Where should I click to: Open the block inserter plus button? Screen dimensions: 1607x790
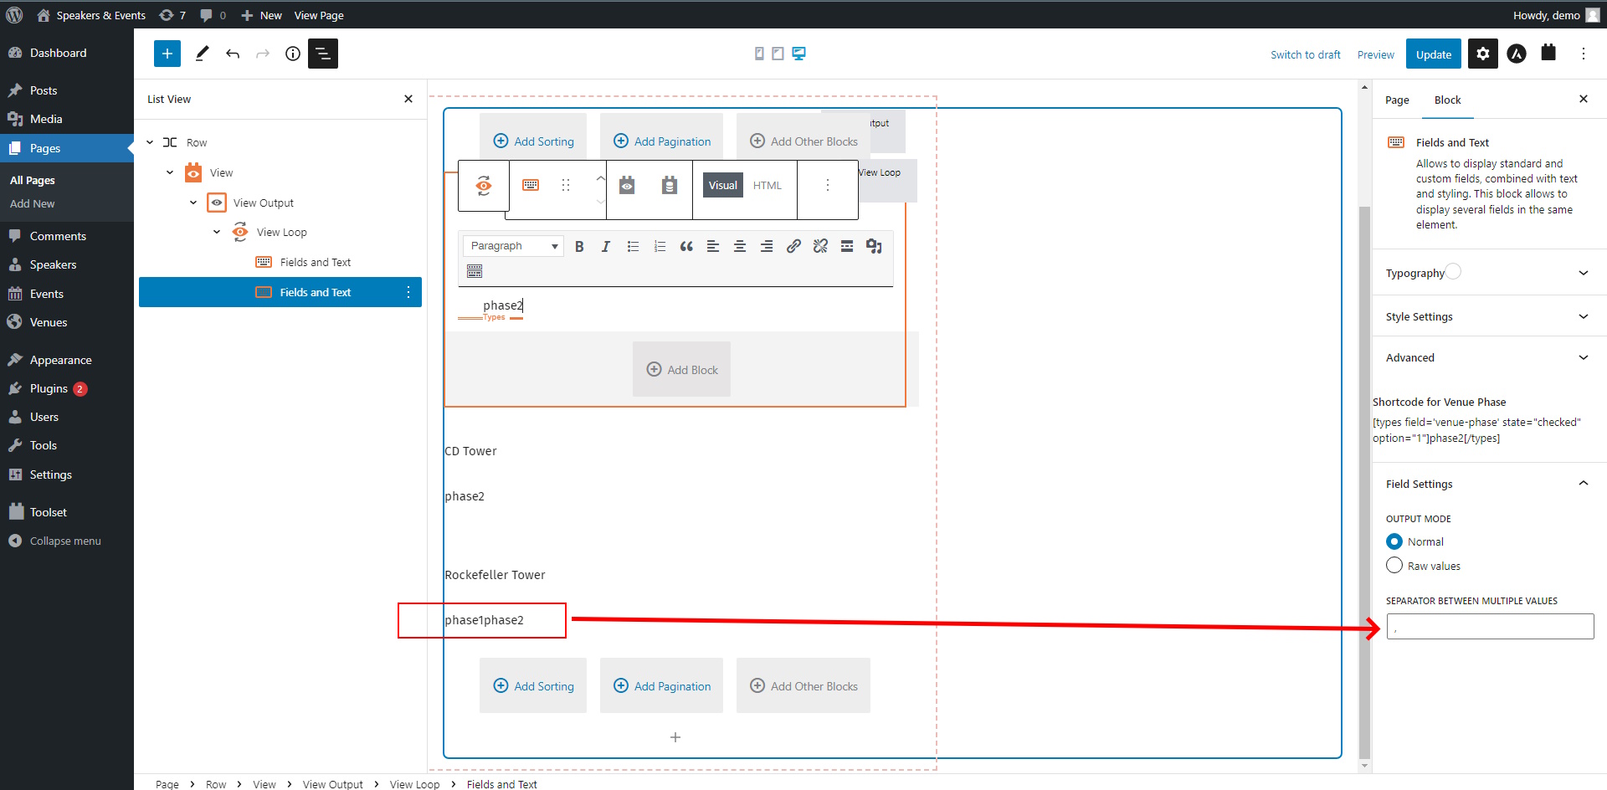pyautogui.click(x=167, y=54)
